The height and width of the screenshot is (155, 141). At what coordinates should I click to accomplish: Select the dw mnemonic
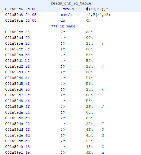click(63, 21)
